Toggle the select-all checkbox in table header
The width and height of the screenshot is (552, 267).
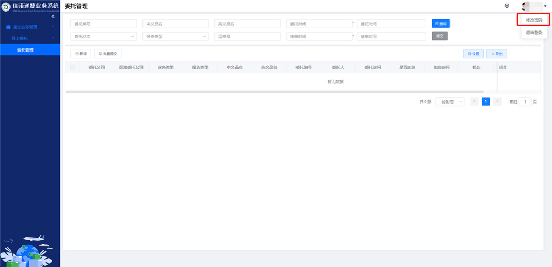click(73, 67)
